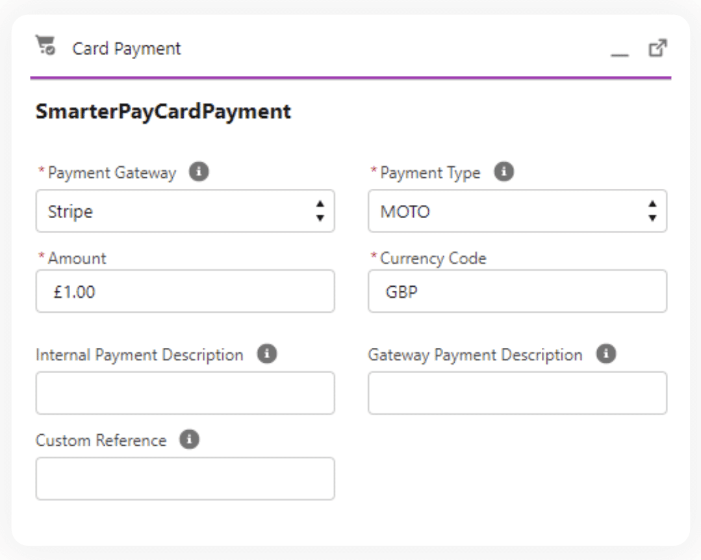Click the Card Payment cart icon
The image size is (701, 560).
45,46
